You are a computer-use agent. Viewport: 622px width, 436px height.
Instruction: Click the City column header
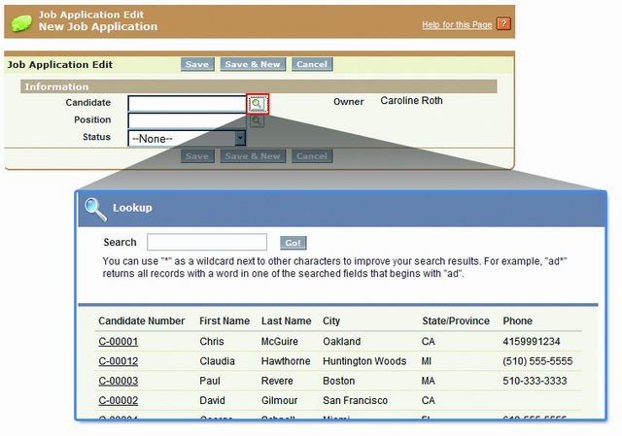coord(331,320)
